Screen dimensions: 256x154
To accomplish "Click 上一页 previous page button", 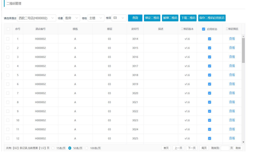I will [x=178, y=148].
